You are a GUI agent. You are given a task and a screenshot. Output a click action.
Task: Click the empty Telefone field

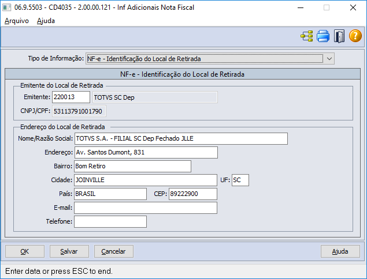click(x=110, y=221)
